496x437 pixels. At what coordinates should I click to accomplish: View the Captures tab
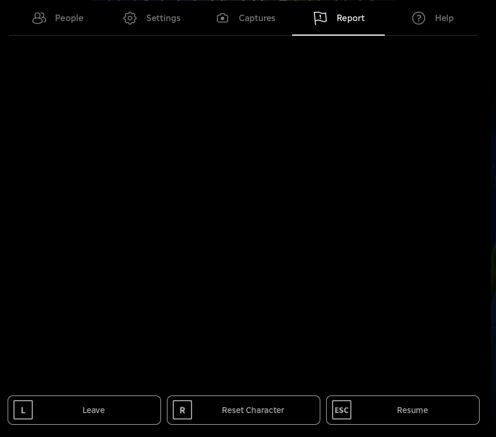point(245,18)
